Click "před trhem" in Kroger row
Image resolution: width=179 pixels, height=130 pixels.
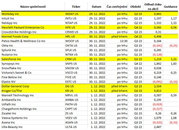(x=119, y=91)
